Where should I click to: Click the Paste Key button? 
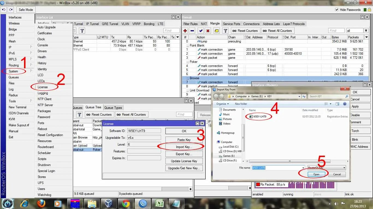tap(184, 140)
